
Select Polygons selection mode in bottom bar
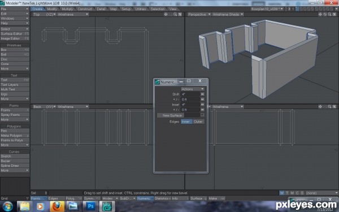[73, 198]
